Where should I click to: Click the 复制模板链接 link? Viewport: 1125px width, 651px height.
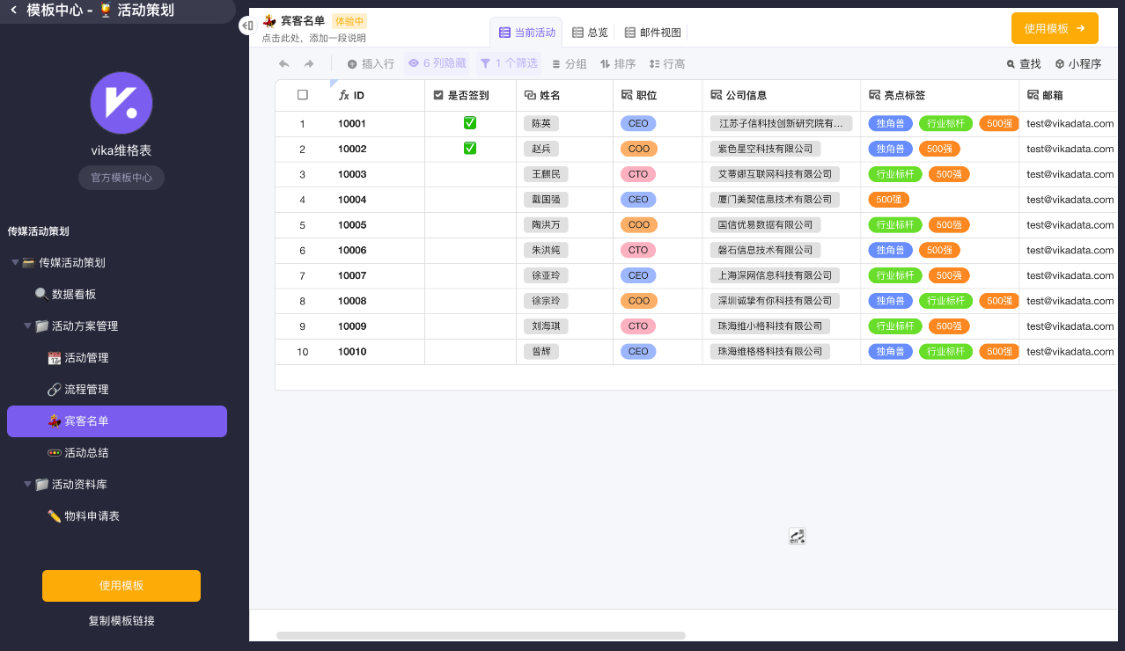[121, 621]
